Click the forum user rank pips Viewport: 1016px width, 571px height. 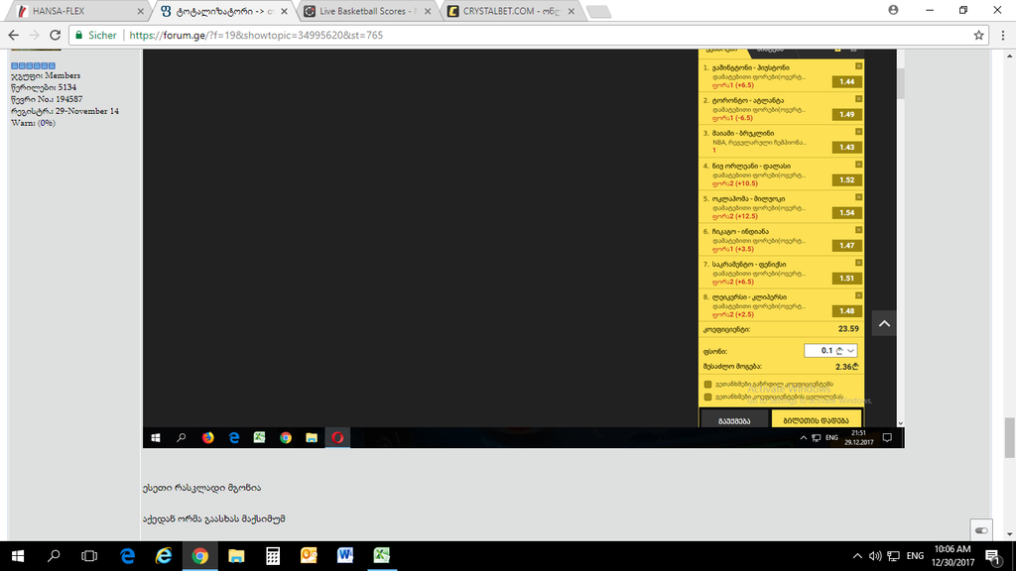33,66
